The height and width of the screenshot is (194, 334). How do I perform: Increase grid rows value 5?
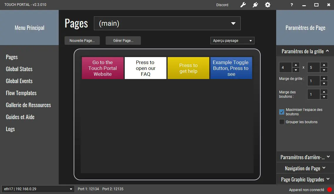tap(324, 65)
